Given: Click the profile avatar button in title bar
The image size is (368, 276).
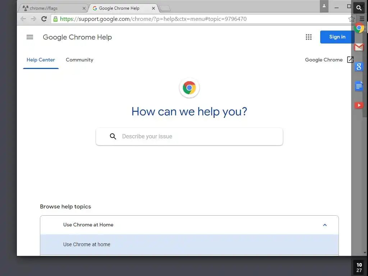Looking at the screenshot, I should tap(324, 6).
